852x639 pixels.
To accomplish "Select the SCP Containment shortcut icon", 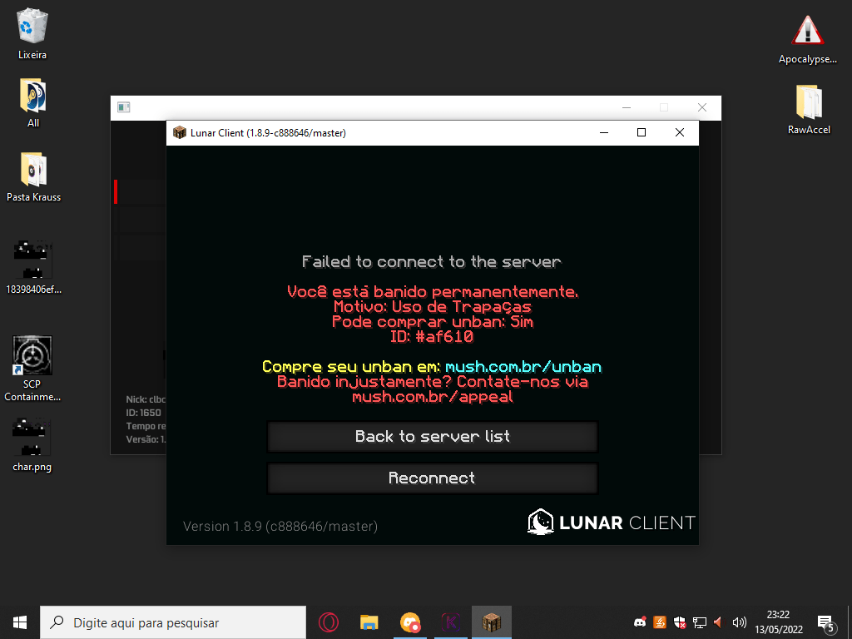I will click(32, 369).
